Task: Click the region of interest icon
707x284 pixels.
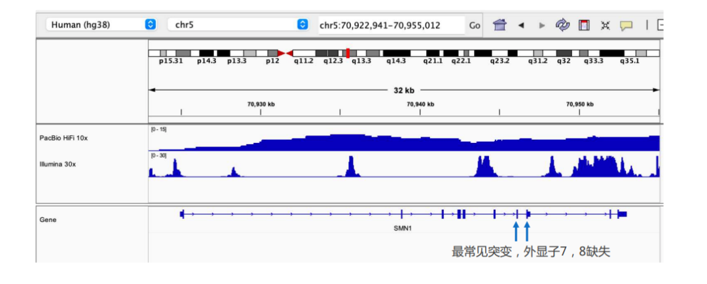Action: coord(584,25)
